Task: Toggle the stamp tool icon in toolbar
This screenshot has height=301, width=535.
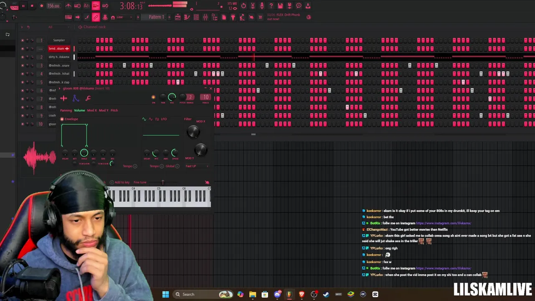Action: 105,17
